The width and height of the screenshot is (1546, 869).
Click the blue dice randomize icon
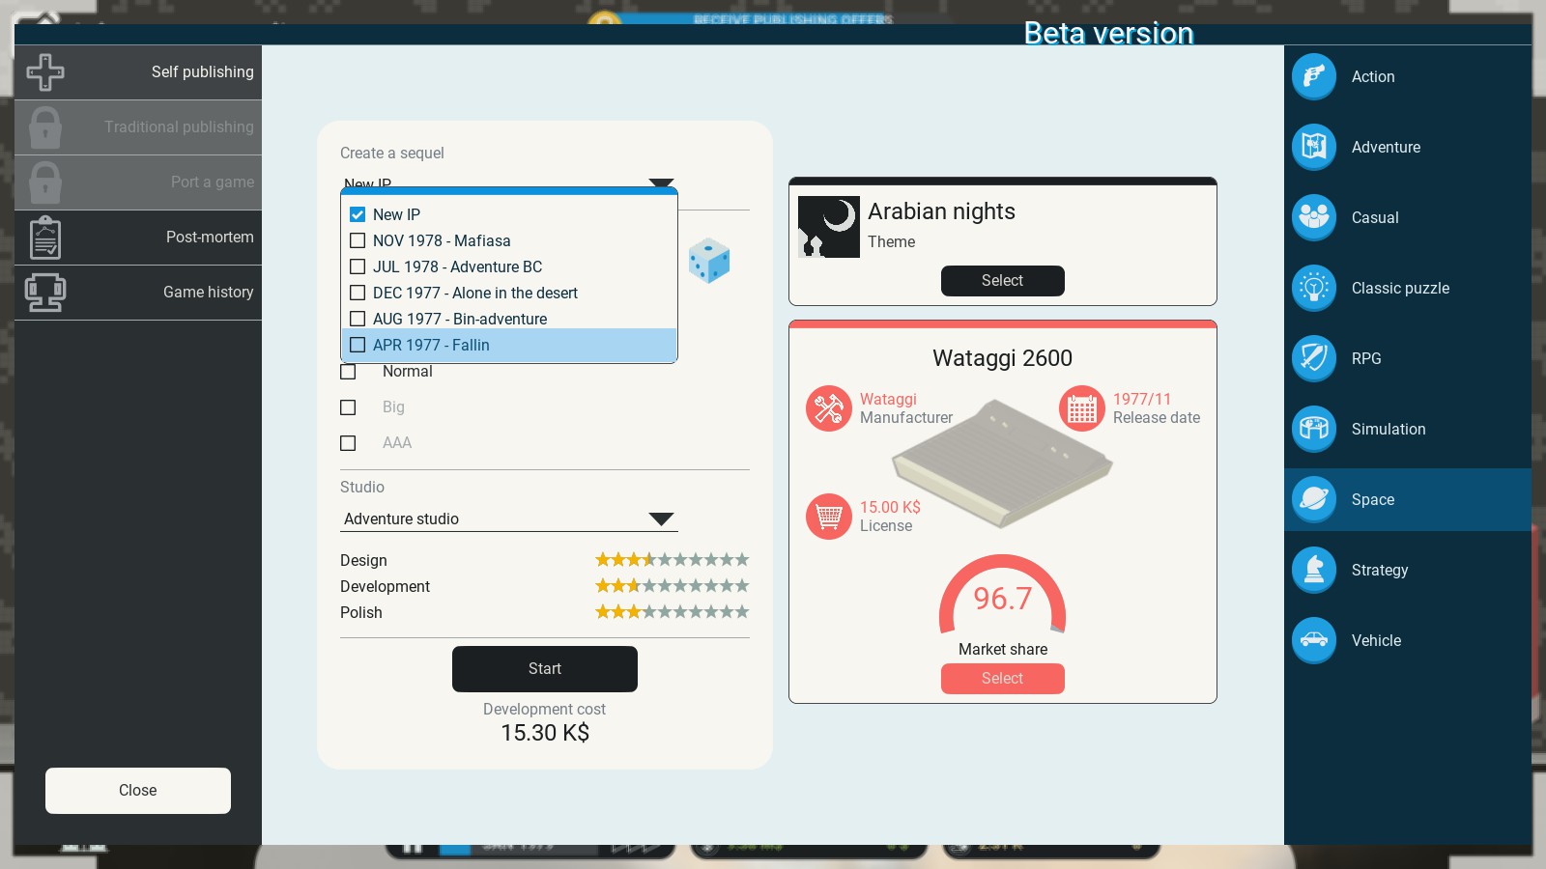[709, 261]
